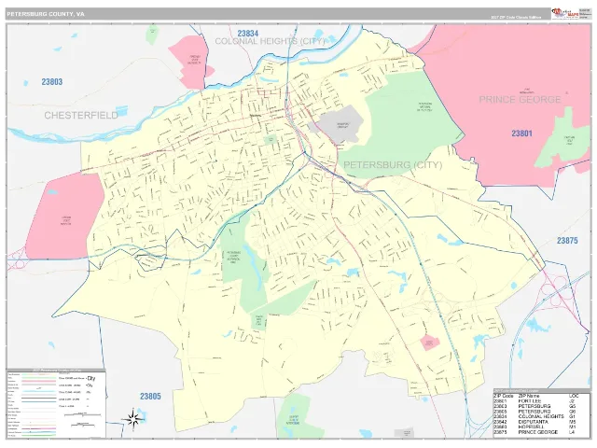Click the ZIP Name column header in the index table
The width and height of the screenshot is (597, 448).
[x=529, y=396]
